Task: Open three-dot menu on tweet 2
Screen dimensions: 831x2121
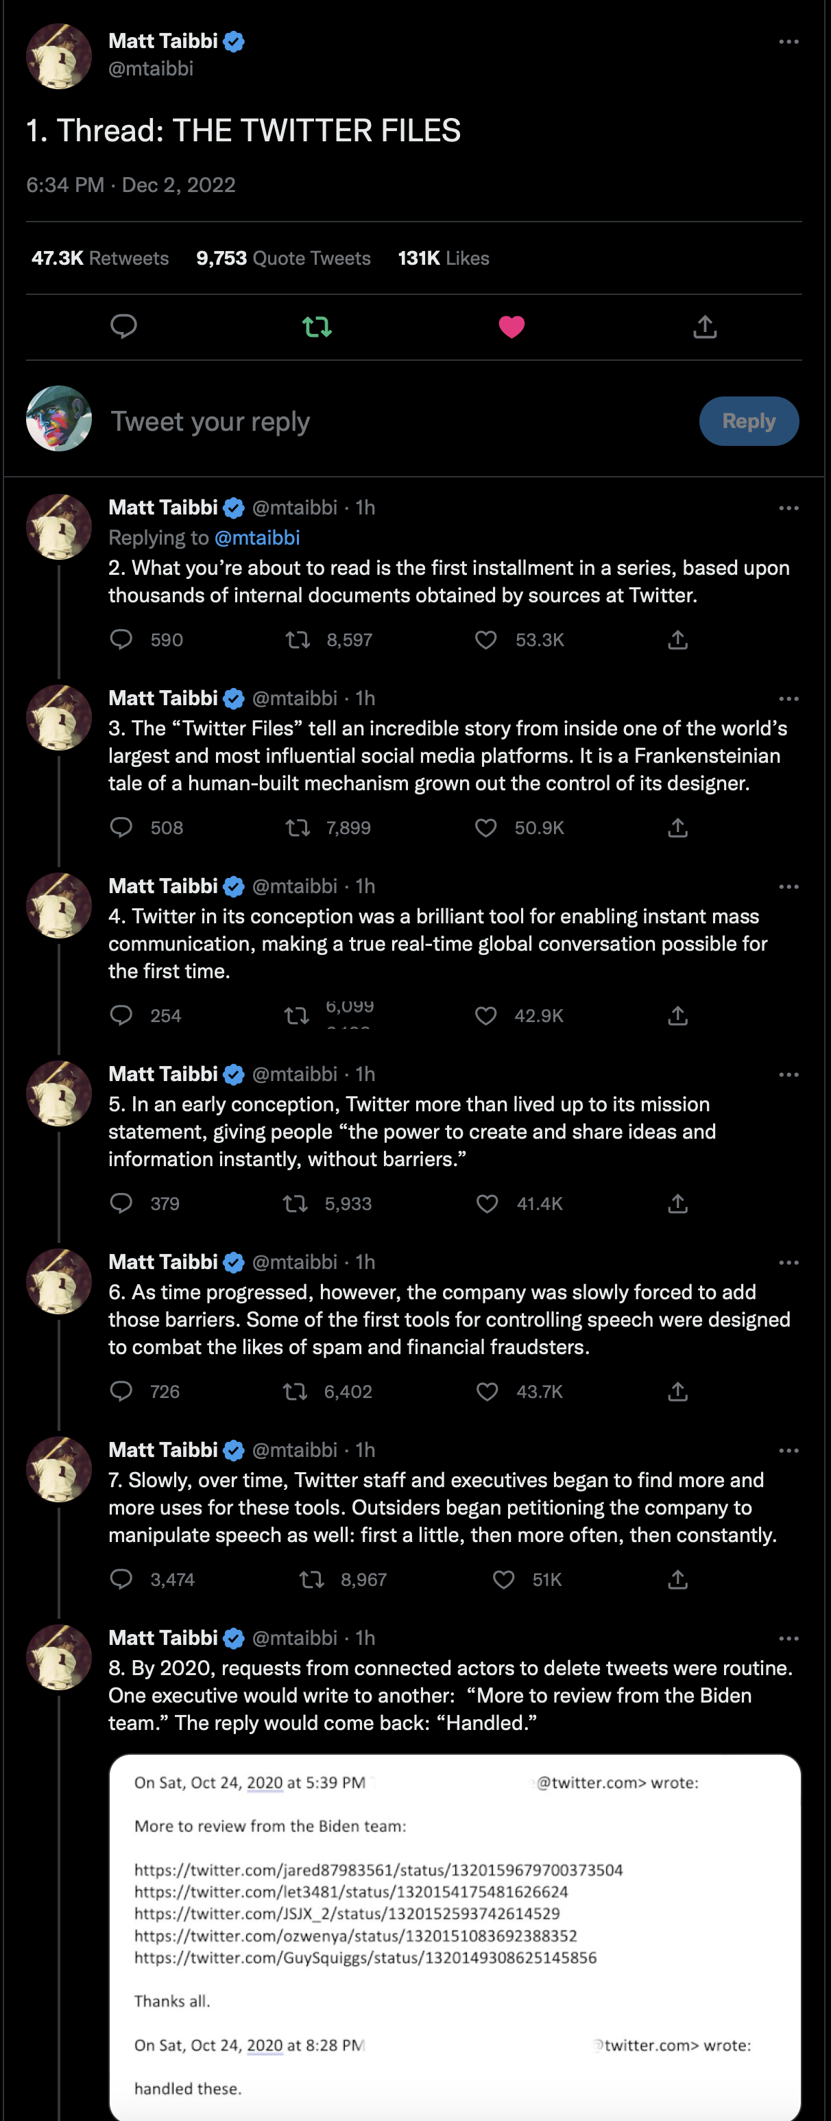Action: [788, 508]
